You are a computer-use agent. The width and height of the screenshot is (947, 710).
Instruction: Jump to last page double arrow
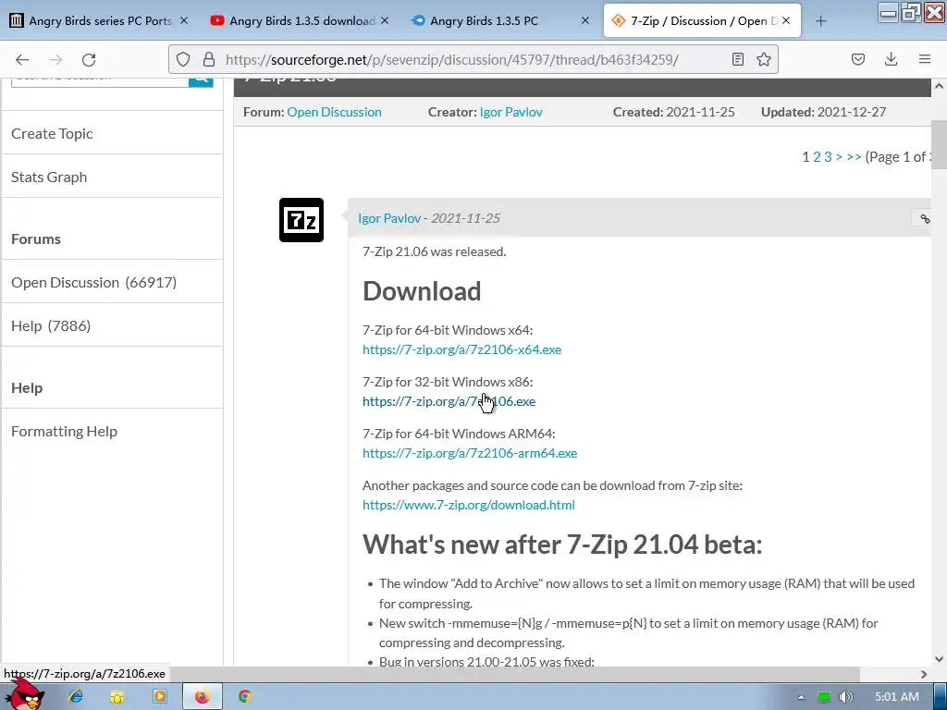tap(854, 157)
